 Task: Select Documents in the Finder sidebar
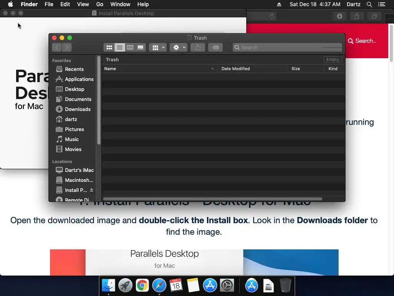tap(73, 99)
